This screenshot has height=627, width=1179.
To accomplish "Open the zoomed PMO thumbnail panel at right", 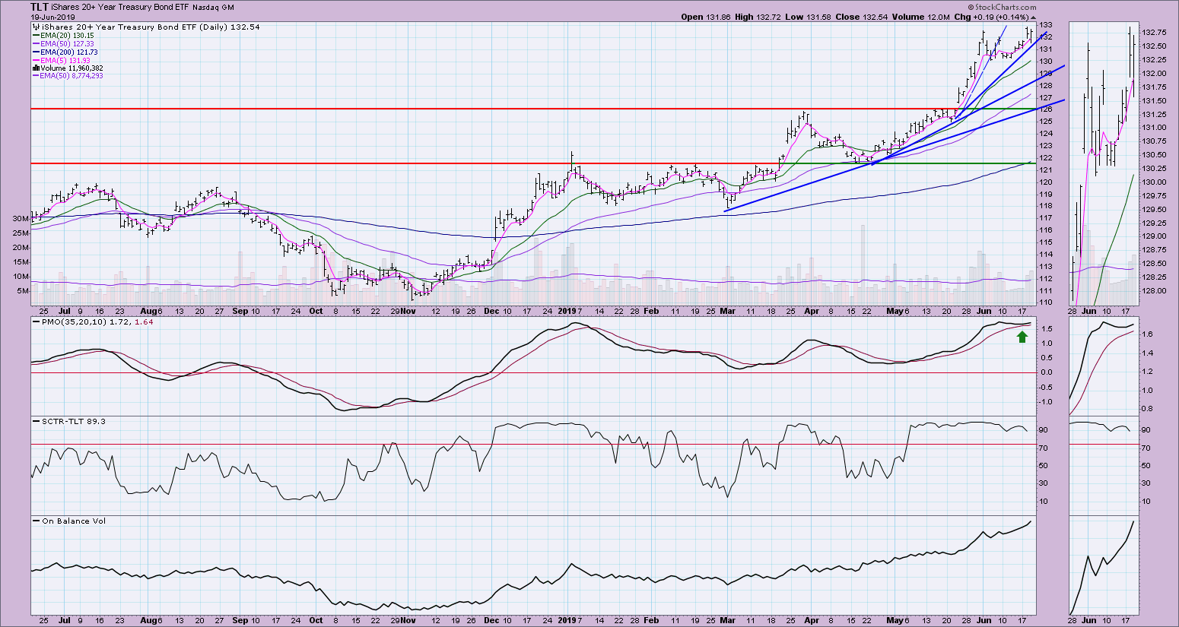I will (x=1104, y=366).
